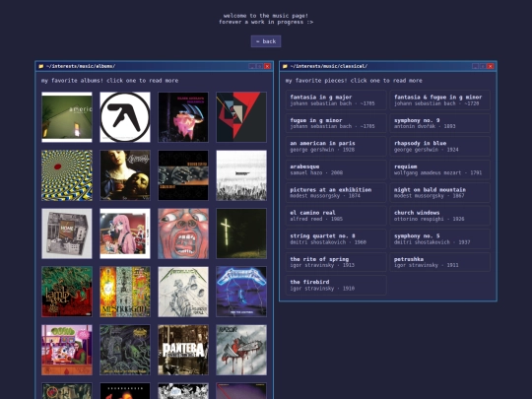This screenshot has height=399, width=532.
Task: Minimize the albums window
Action: [x=252, y=66]
